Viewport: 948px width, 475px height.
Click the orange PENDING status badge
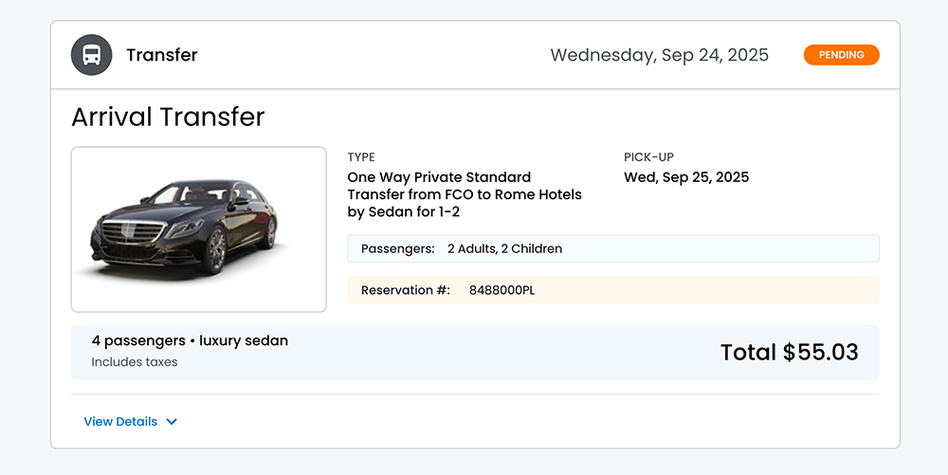pyautogui.click(x=841, y=55)
